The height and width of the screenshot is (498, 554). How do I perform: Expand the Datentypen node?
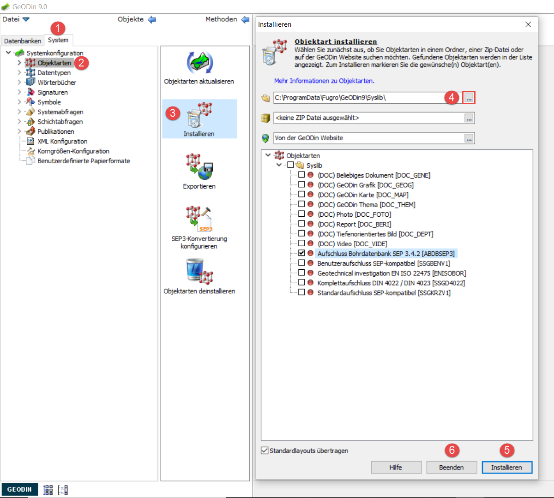pyautogui.click(x=19, y=72)
